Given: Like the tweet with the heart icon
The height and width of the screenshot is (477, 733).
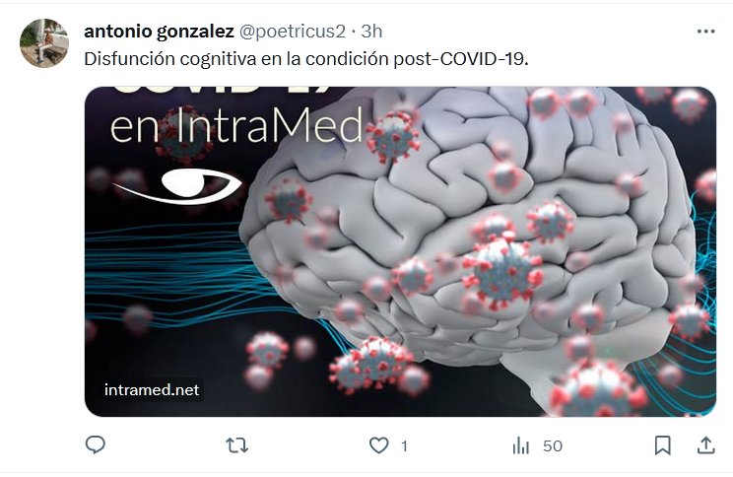Looking at the screenshot, I should click(x=378, y=445).
